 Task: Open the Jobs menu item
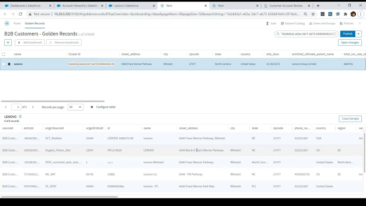tap(271, 23)
